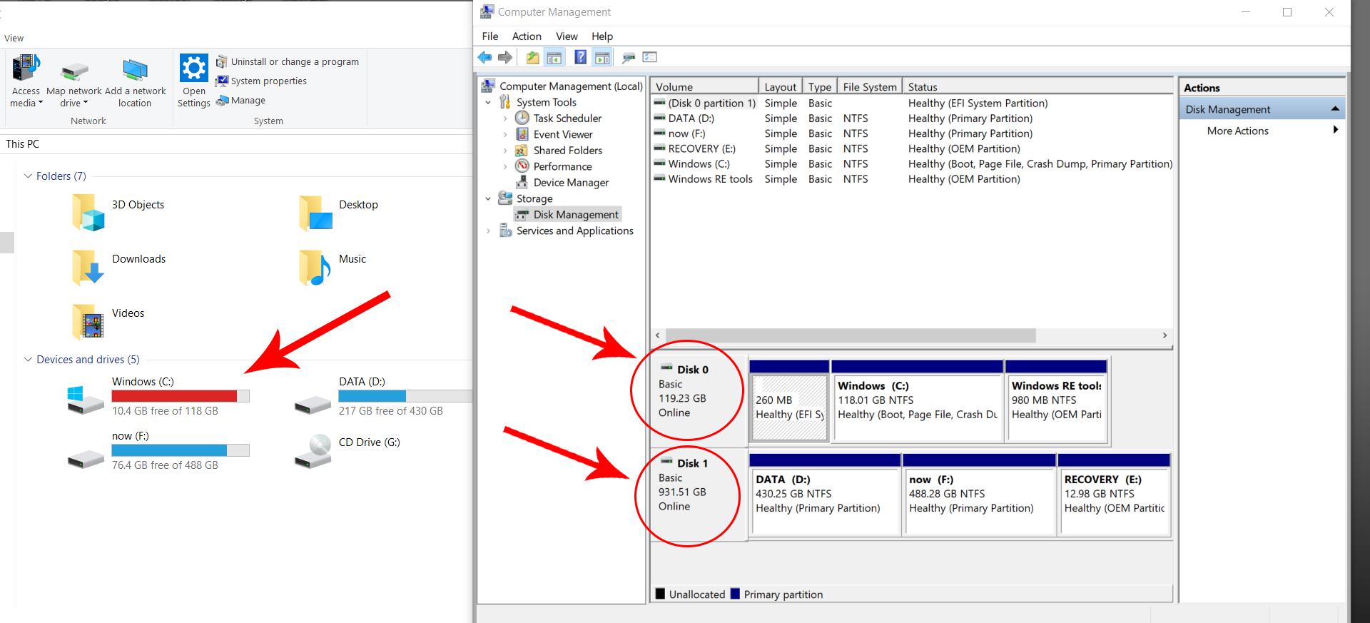
Task: Expand the Shared Folders node arrow
Action: pyautogui.click(x=505, y=151)
